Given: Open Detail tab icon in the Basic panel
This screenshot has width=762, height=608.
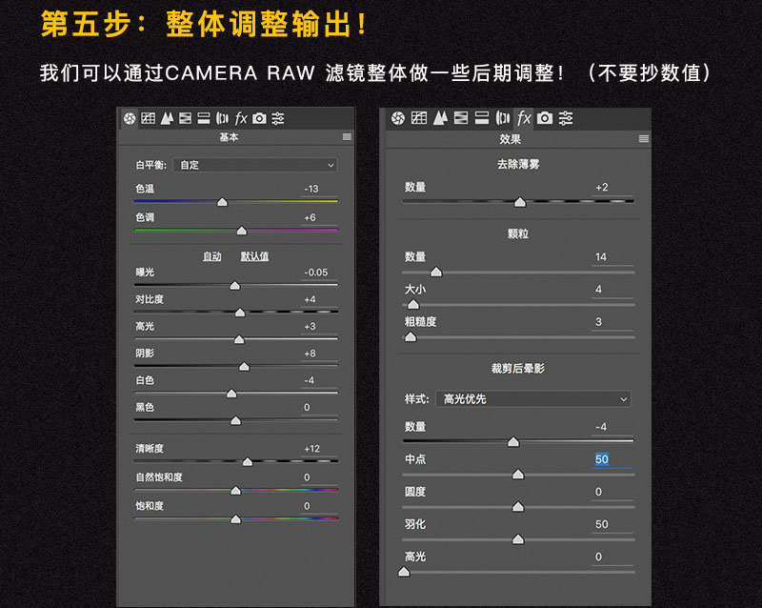Looking at the screenshot, I should (167, 118).
